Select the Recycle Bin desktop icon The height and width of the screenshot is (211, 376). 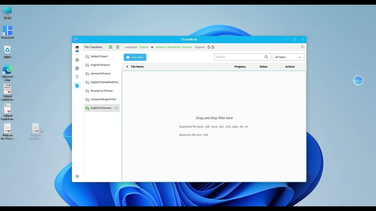[x=7, y=52]
